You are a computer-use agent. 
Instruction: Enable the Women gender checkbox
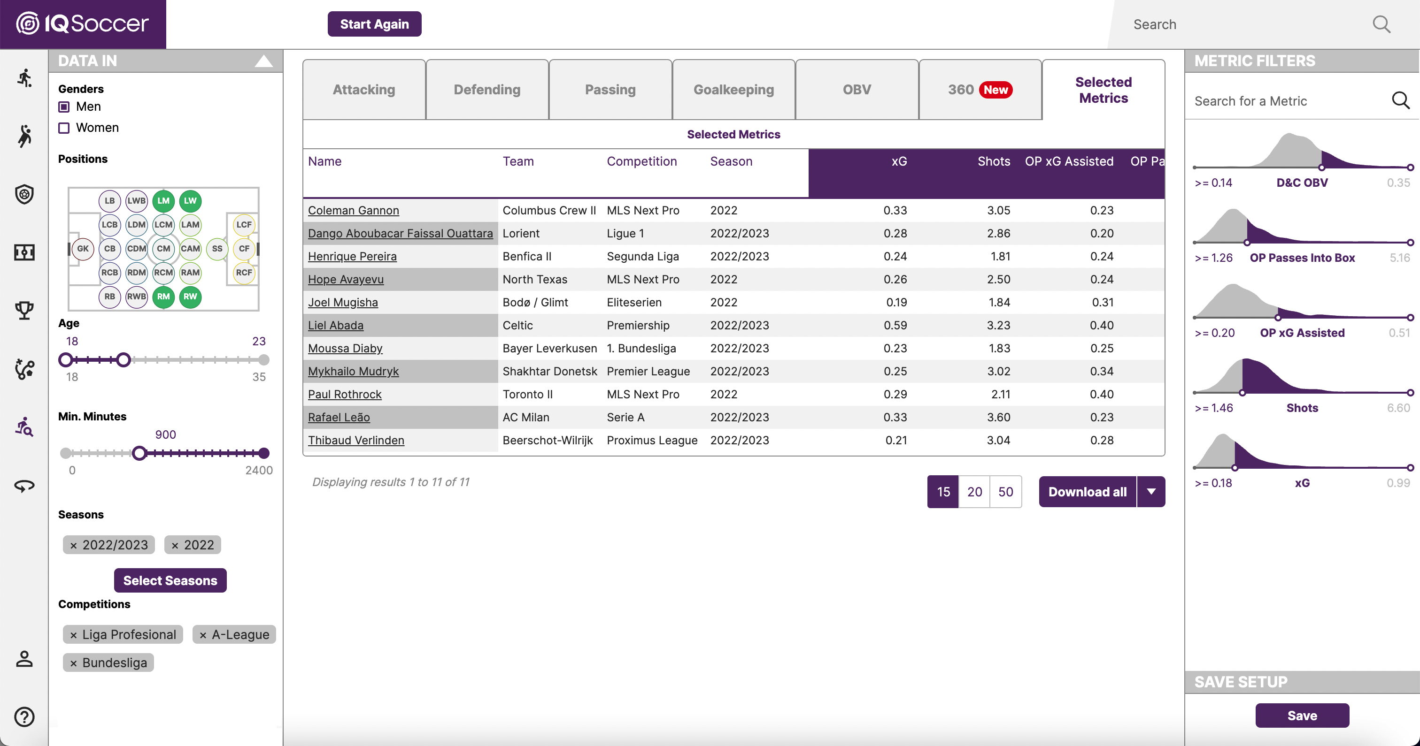click(x=64, y=128)
